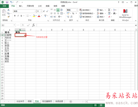
Task: Click the cell borders icon
Action: pos(28,16)
